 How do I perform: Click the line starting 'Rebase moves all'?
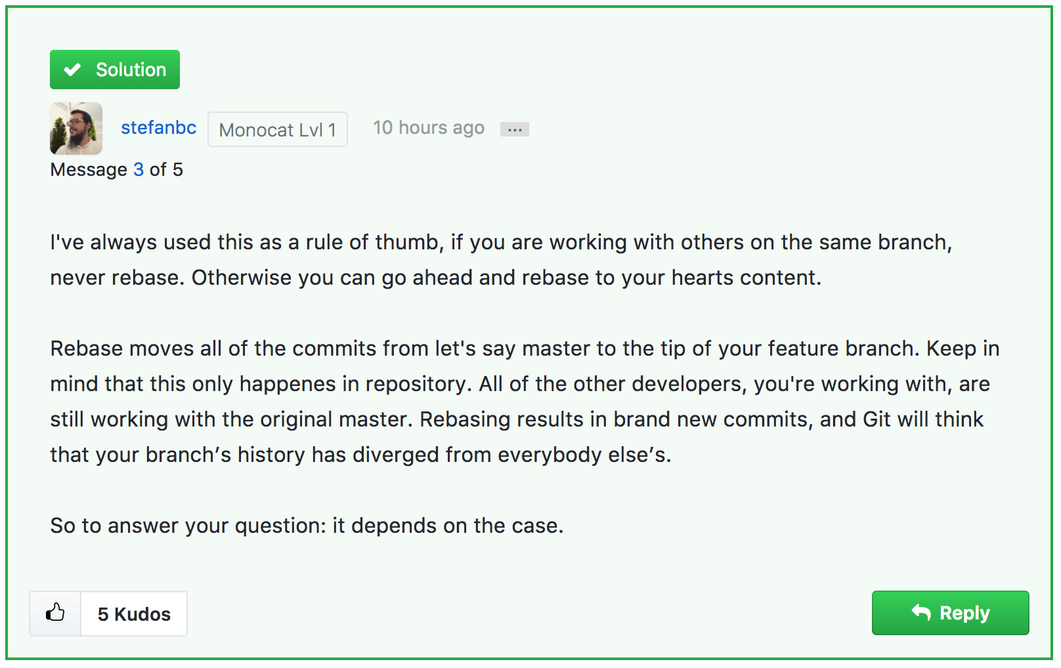click(524, 348)
